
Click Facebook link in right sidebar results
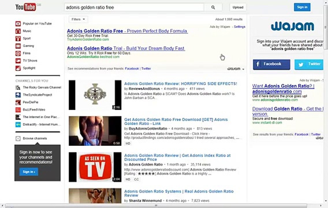(301, 134)
